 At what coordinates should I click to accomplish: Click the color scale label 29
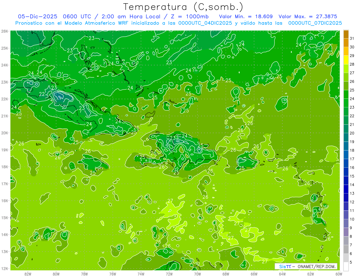tap(352, 55)
